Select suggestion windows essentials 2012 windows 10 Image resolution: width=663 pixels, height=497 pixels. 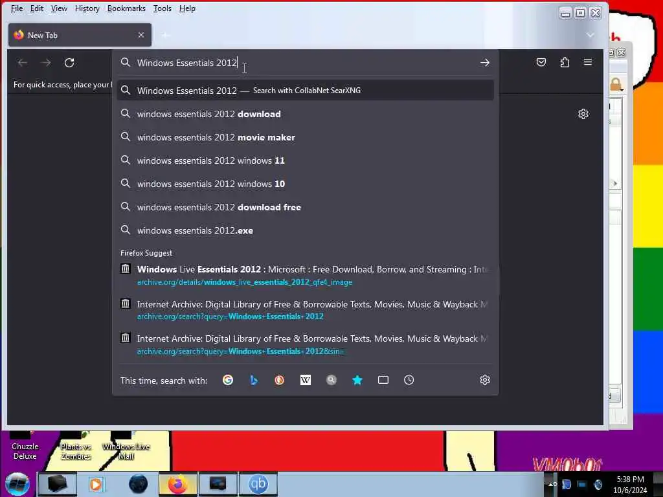tap(306, 183)
